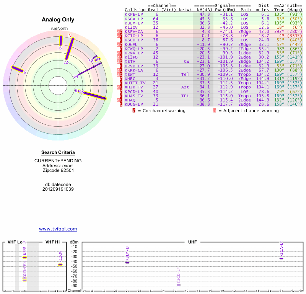Click the co-channel warning marker beside KDUG-LP
Viewport: 306px width, 294px height.
tap(121, 104)
